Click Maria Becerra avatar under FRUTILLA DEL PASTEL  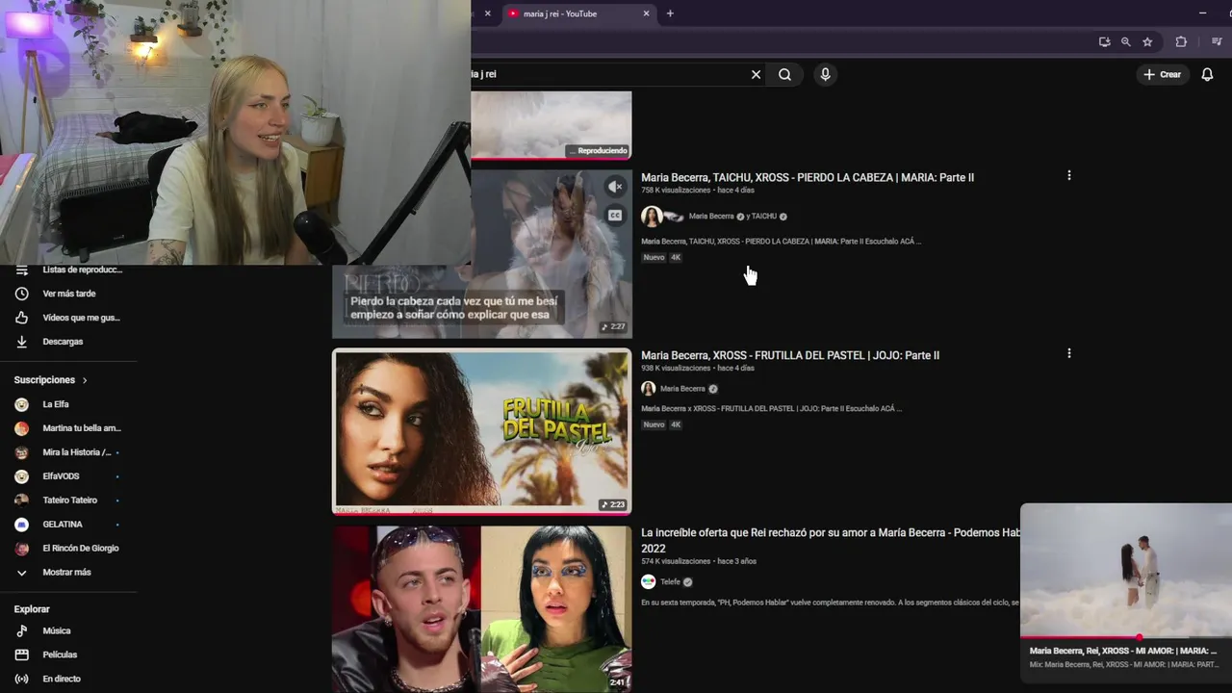pos(649,388)
